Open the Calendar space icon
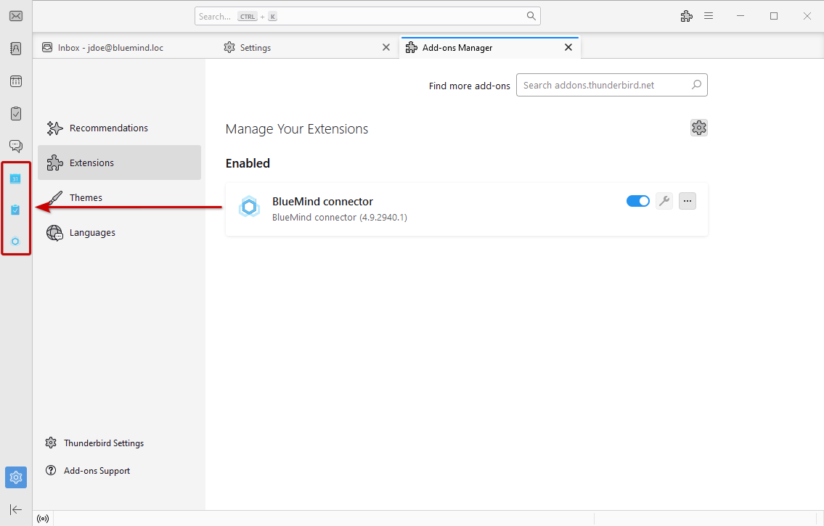 (x=15, y=81)
